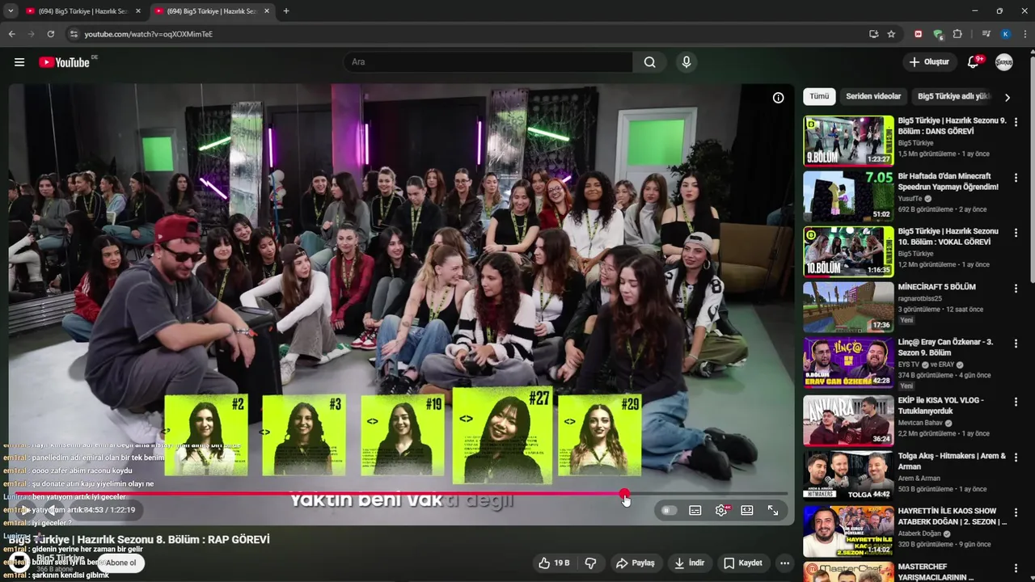Seek to the unplayed part of the progress bar
Viewport: 1035px width, 582px height.
pos(708,493)
